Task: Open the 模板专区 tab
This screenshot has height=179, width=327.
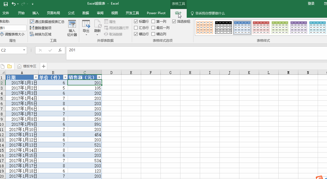Action: [27, 66]
